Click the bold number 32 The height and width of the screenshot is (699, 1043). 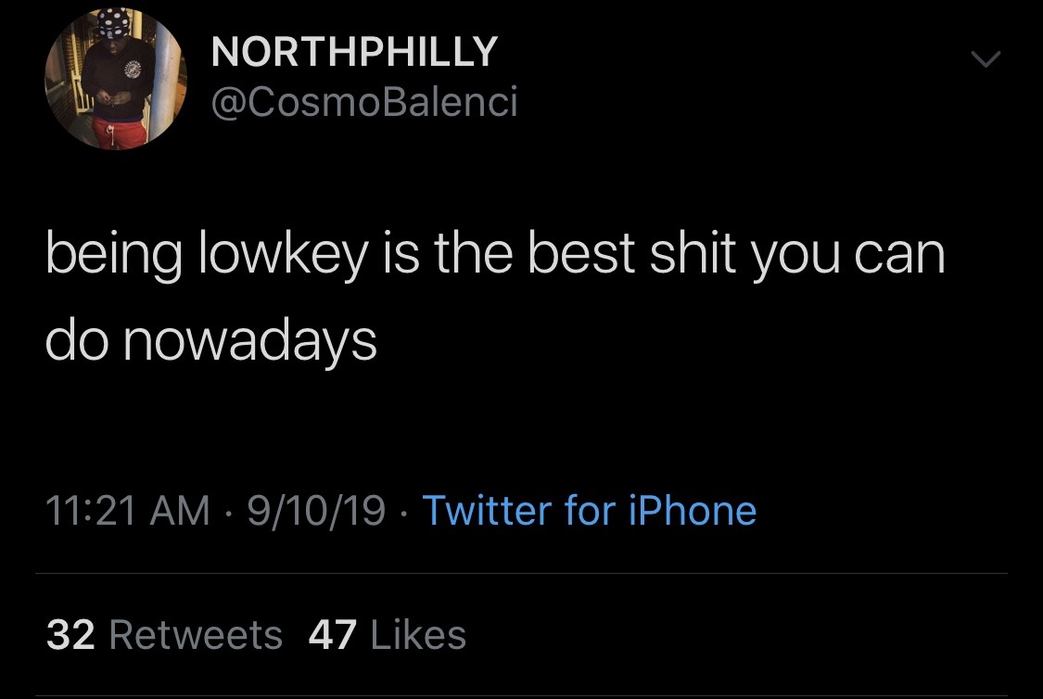click(x=70, y=634)
